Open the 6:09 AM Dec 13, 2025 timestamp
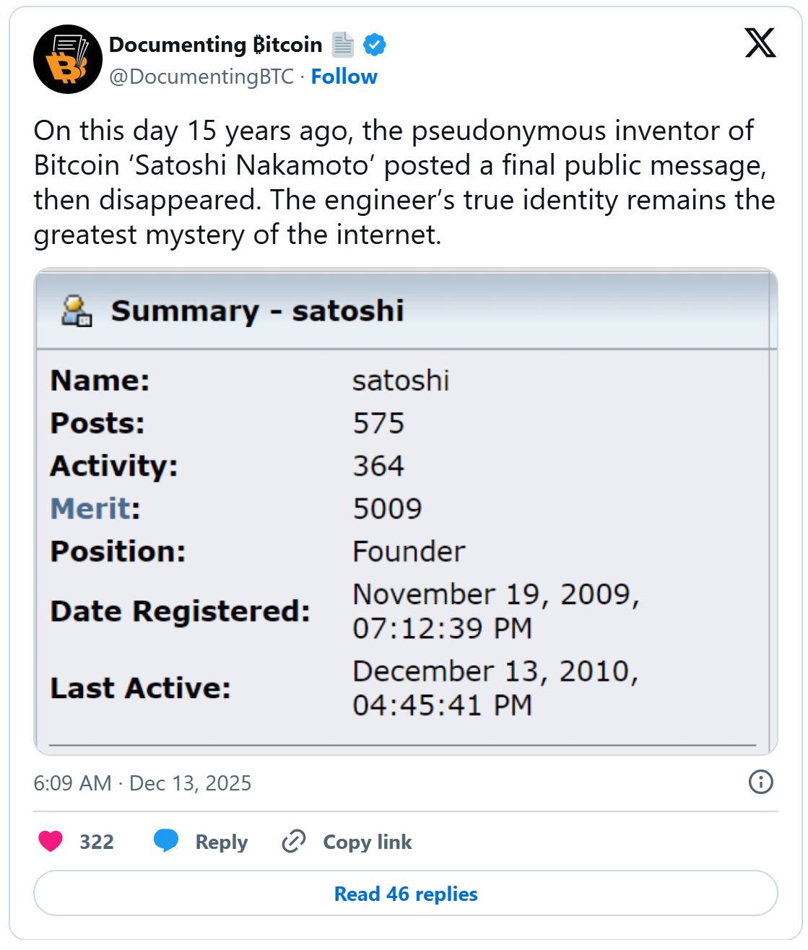808x950 pixels. (x=142, y=783)
